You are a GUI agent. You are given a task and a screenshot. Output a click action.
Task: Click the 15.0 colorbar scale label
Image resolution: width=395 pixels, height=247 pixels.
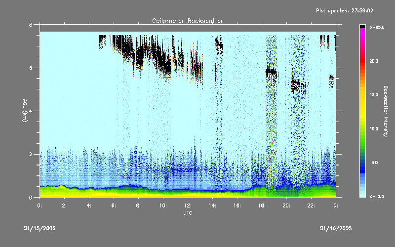(x=374, y=95)
